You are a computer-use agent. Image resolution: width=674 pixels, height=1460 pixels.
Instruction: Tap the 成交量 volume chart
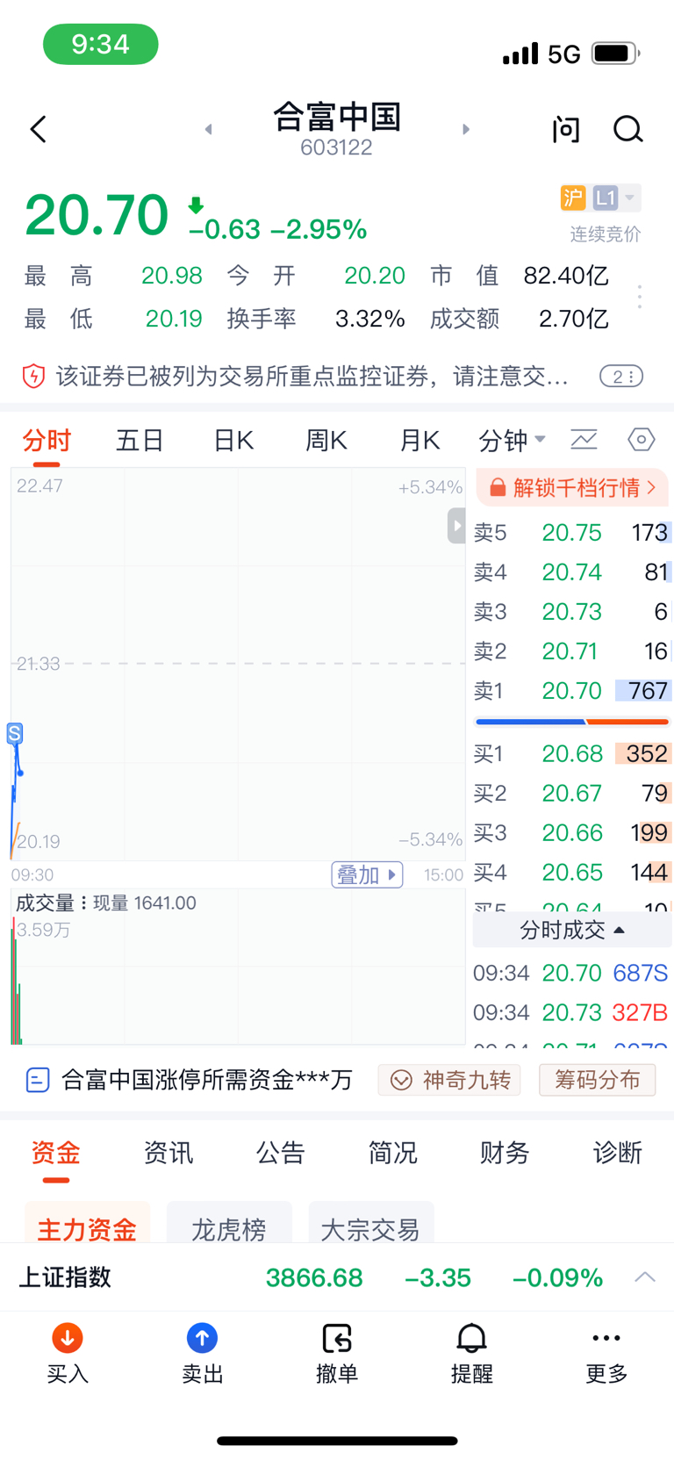[238, 967]
